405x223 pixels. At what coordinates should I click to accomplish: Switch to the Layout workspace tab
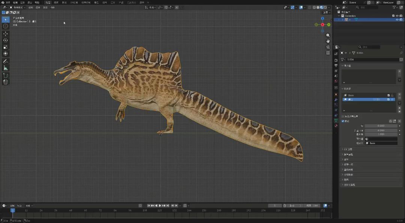pyautogui.click(x=48, y=2)
